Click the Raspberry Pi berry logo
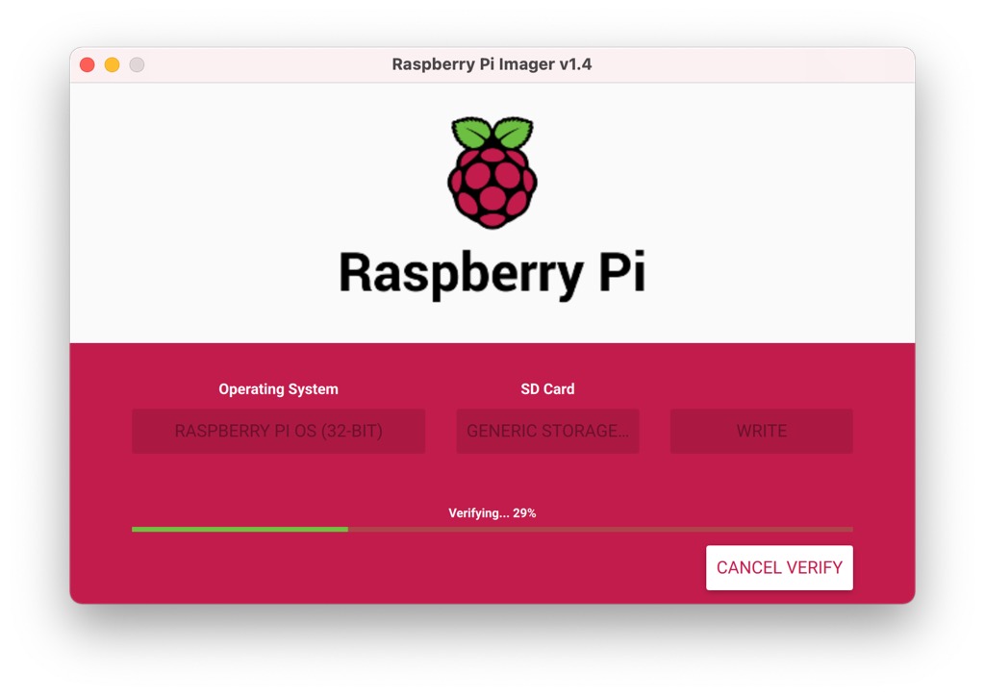985x696 pixels. point(492,186)
